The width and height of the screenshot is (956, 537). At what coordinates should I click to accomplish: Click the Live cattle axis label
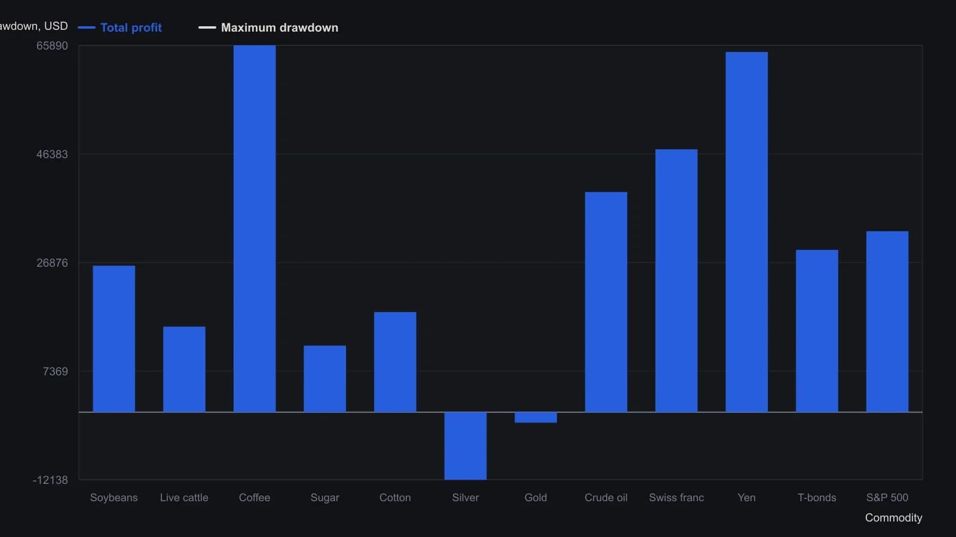tap(184, 498)
